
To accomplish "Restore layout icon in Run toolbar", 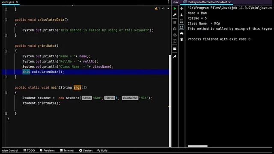I will (x=175, y=49).
